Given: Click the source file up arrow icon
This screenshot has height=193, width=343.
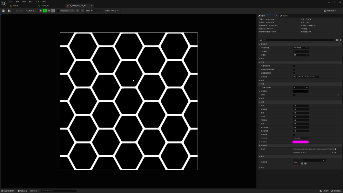Looking at the screenshot, I should click(335, 153).
